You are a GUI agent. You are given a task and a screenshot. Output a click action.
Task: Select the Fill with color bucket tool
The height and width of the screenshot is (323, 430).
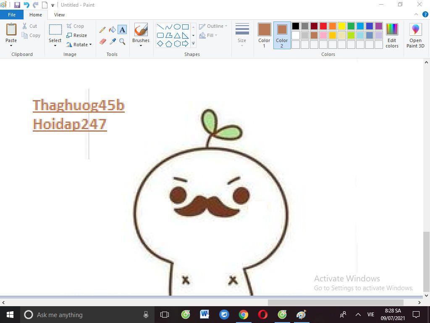(x=113, y=30)
